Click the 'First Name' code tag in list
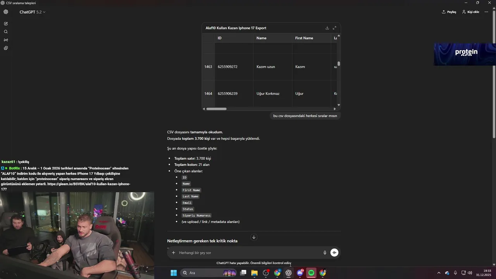The image size is (496, 279). (x=191, y=190)
